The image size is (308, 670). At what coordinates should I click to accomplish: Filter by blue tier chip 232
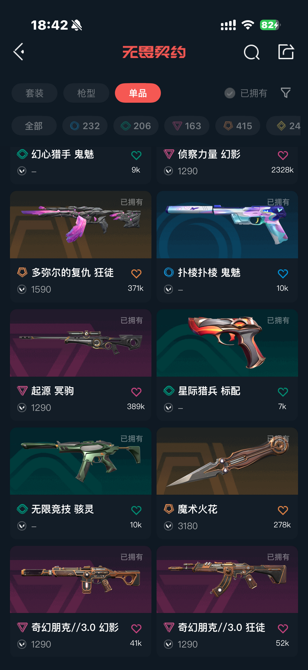[x=85, y=126]
